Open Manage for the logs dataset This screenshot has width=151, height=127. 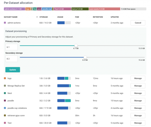[138, 78]
